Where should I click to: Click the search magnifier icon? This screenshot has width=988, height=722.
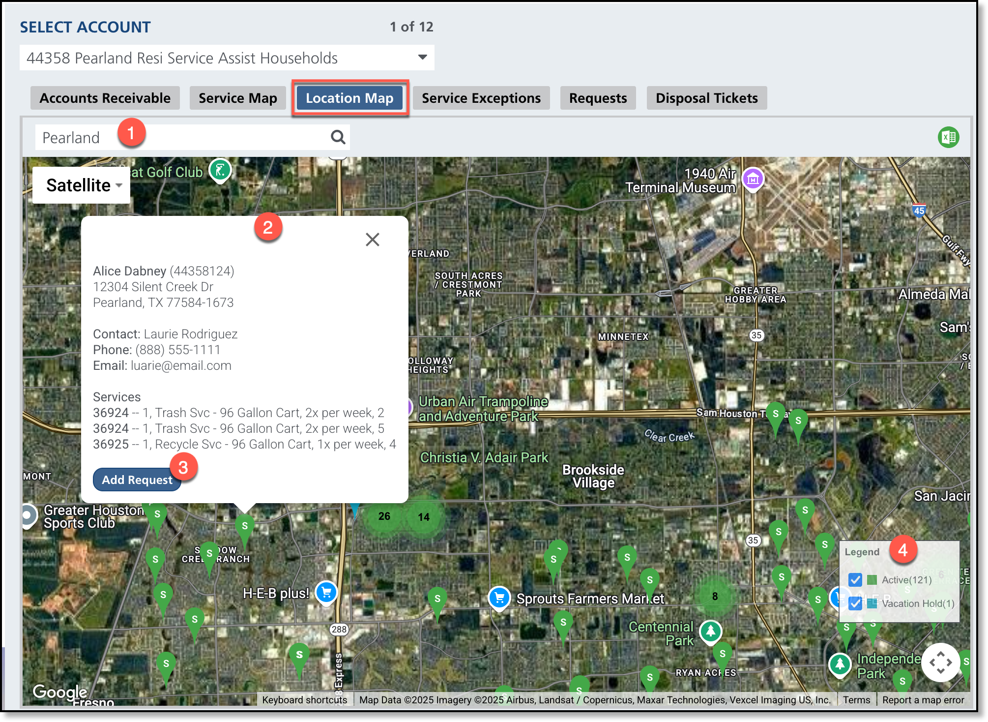(338, 137)
